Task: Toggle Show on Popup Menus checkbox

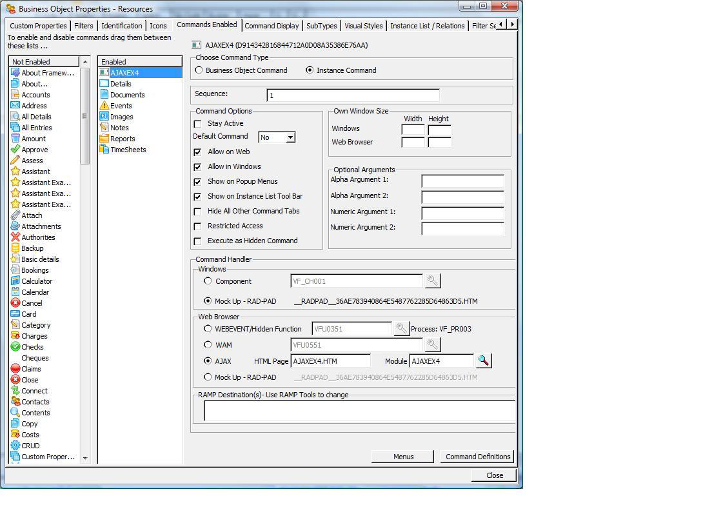Action: pyautogui.click(x=197, y=182)
